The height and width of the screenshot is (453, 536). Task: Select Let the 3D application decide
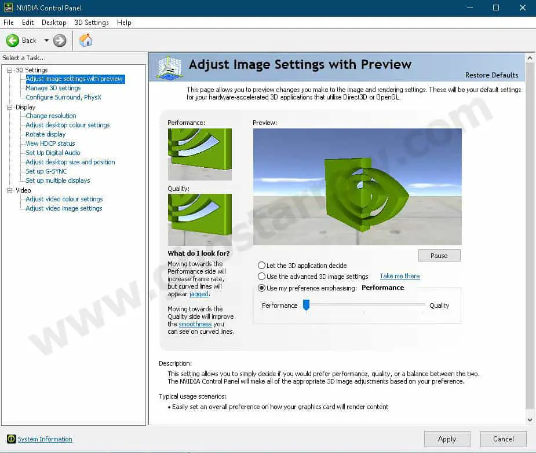pyautogui.click(x=261, y=265)
